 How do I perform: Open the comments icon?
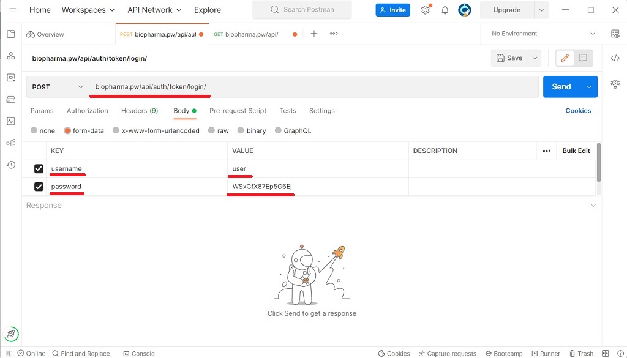[583, 58]
